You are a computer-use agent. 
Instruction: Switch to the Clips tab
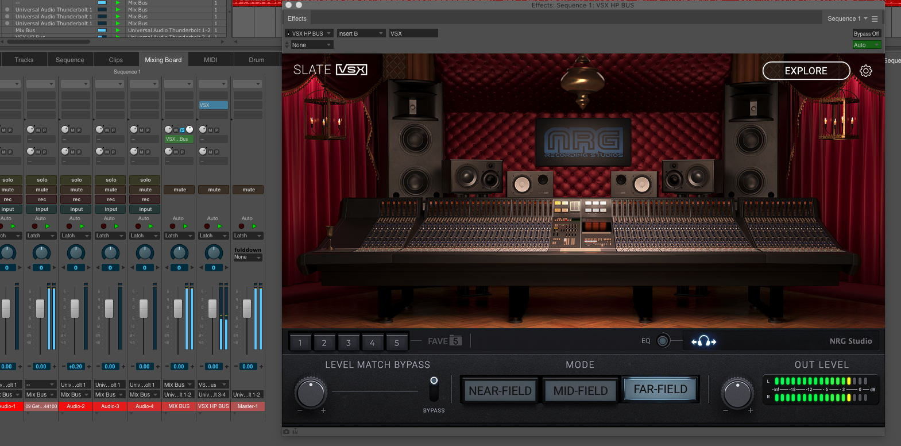(x=116, y=60)
